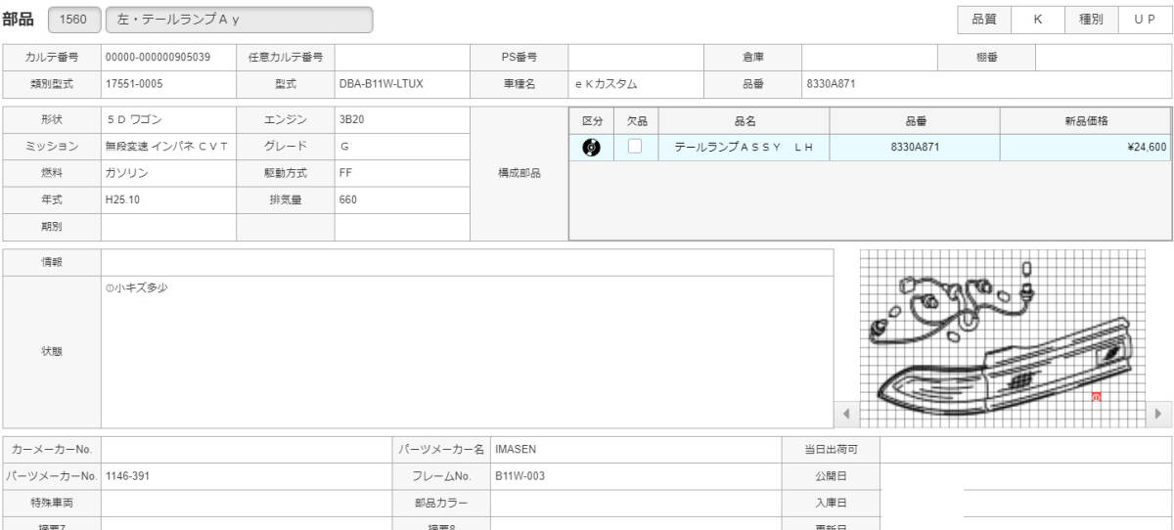Click the 種別 label
This screenshot has width=1174, height=530.
pyautogui.click(x=1092, y=20)
